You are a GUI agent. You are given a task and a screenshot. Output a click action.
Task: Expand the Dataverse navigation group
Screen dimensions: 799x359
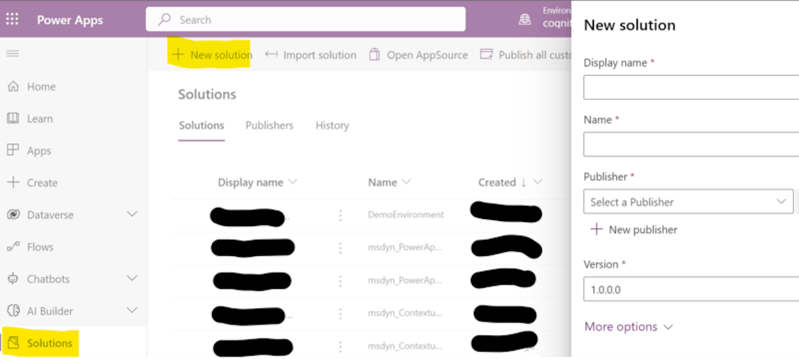(132, 214)
